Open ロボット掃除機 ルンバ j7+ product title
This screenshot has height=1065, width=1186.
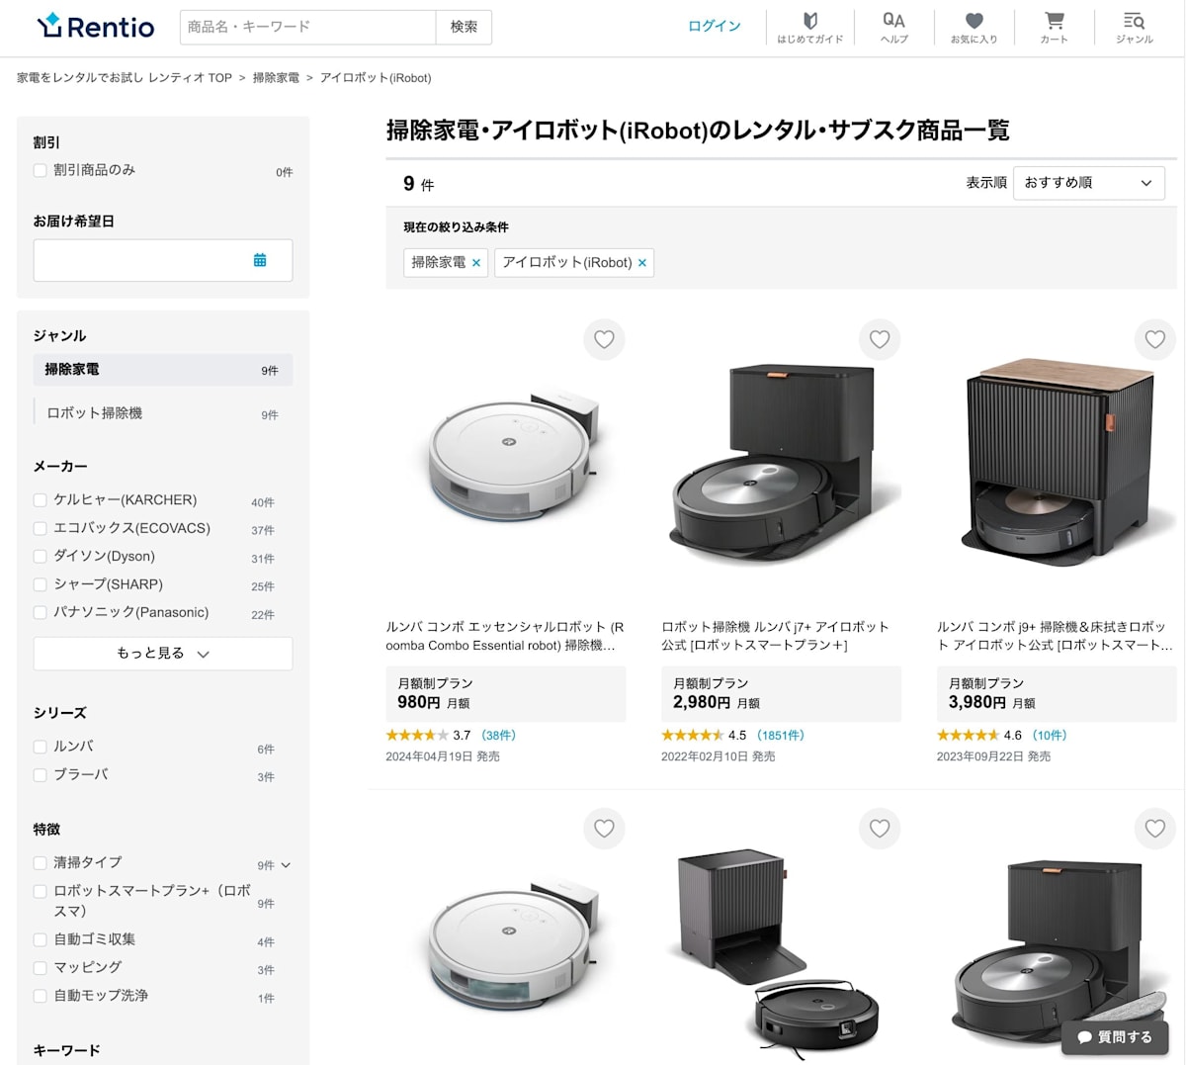point(775,636)
